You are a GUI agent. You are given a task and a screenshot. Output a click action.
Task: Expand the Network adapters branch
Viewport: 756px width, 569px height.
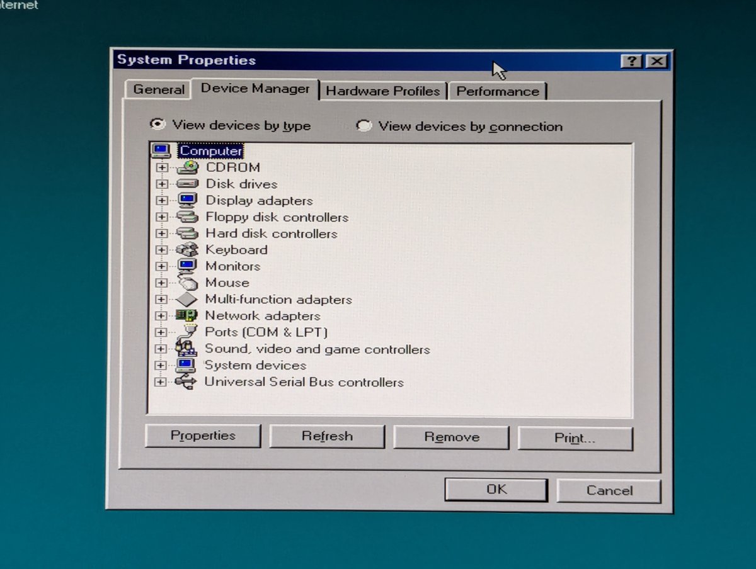pyautogui.click(x=161, y=316)
